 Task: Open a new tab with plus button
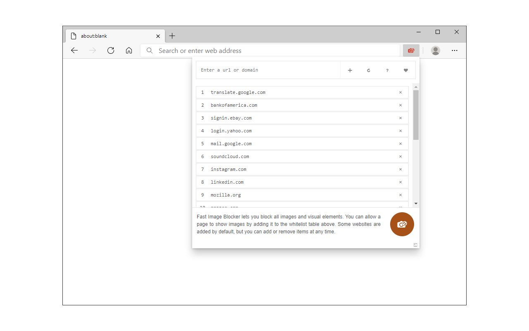(172, 36)
